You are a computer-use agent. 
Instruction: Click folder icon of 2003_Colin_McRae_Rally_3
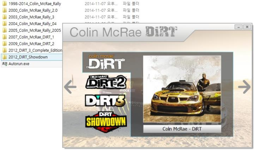[x=5, y=17]
